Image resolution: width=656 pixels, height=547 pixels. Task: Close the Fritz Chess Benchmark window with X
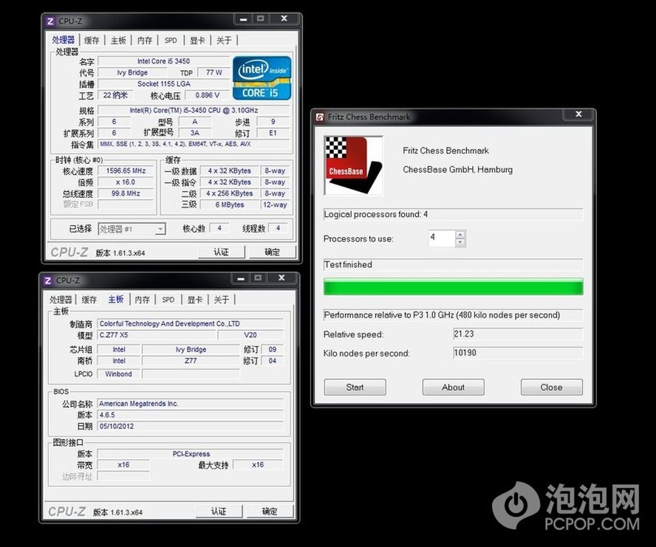pos(579,115)
